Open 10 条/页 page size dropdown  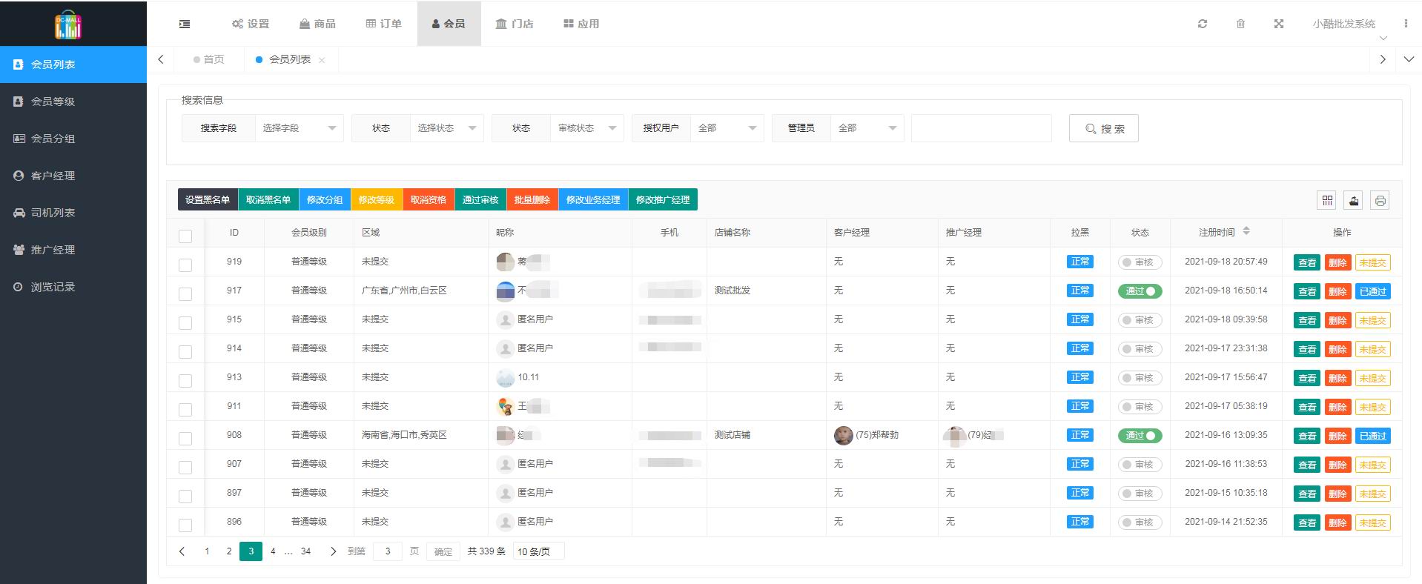(x=538, y=551)
